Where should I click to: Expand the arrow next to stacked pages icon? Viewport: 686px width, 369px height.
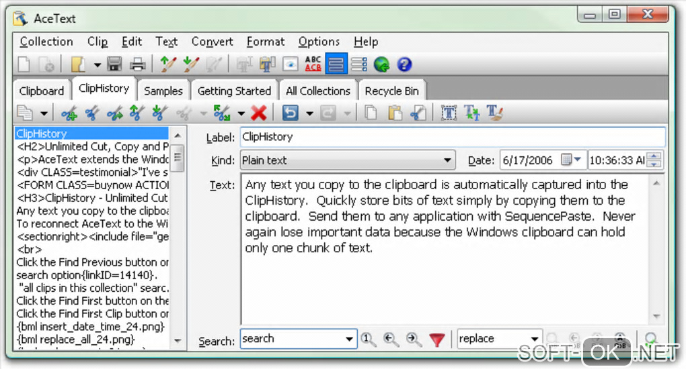44,113
